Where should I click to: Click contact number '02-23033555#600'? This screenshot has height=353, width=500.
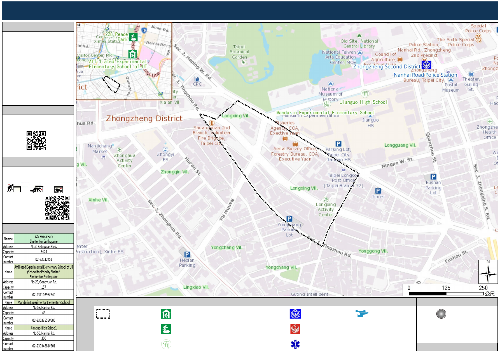click(x=44, y=320)
